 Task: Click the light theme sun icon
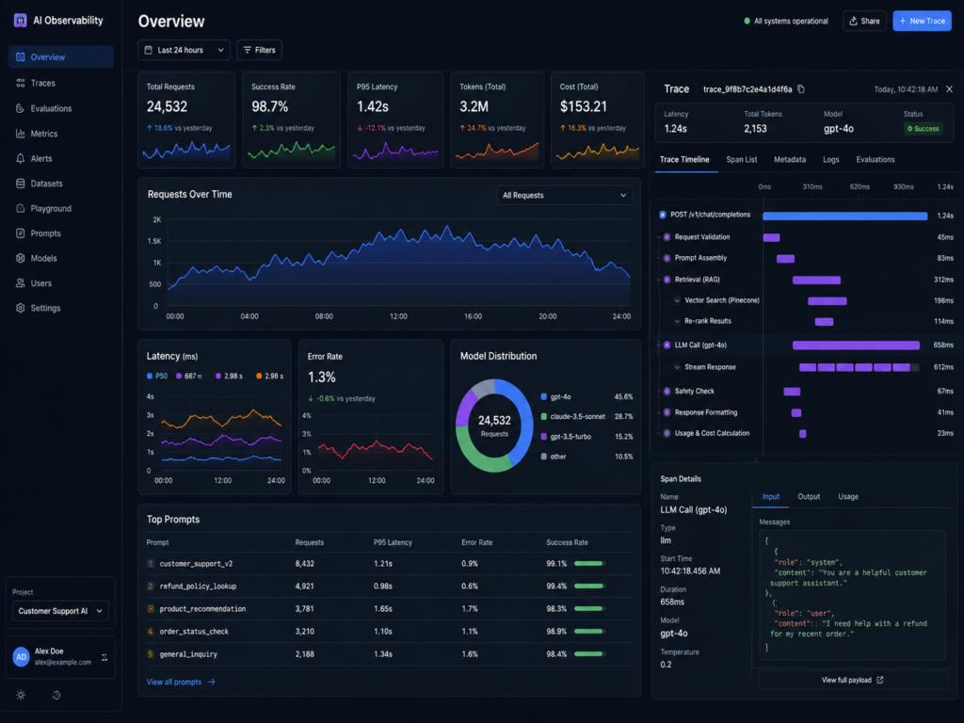[x=21, y=696]
